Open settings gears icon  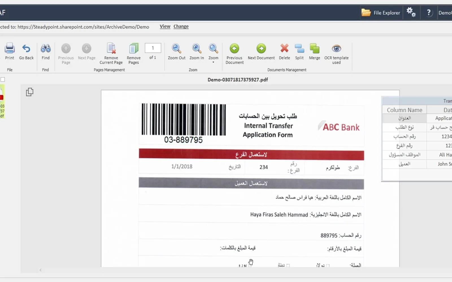[x=411, y=12]
